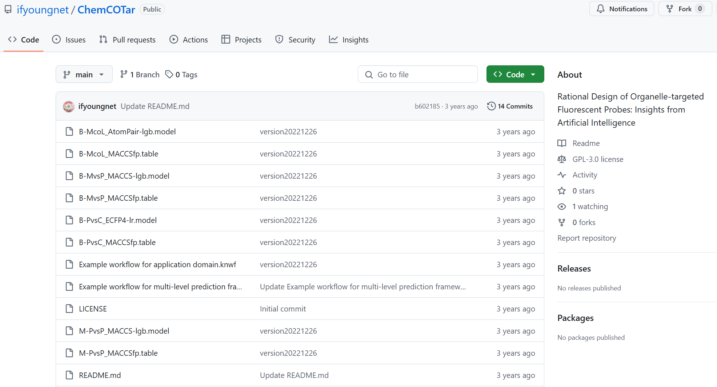The image size is (717, 387).
Task: Open the Projects tab
Action: pyautogui.click(x=241, y=40)
